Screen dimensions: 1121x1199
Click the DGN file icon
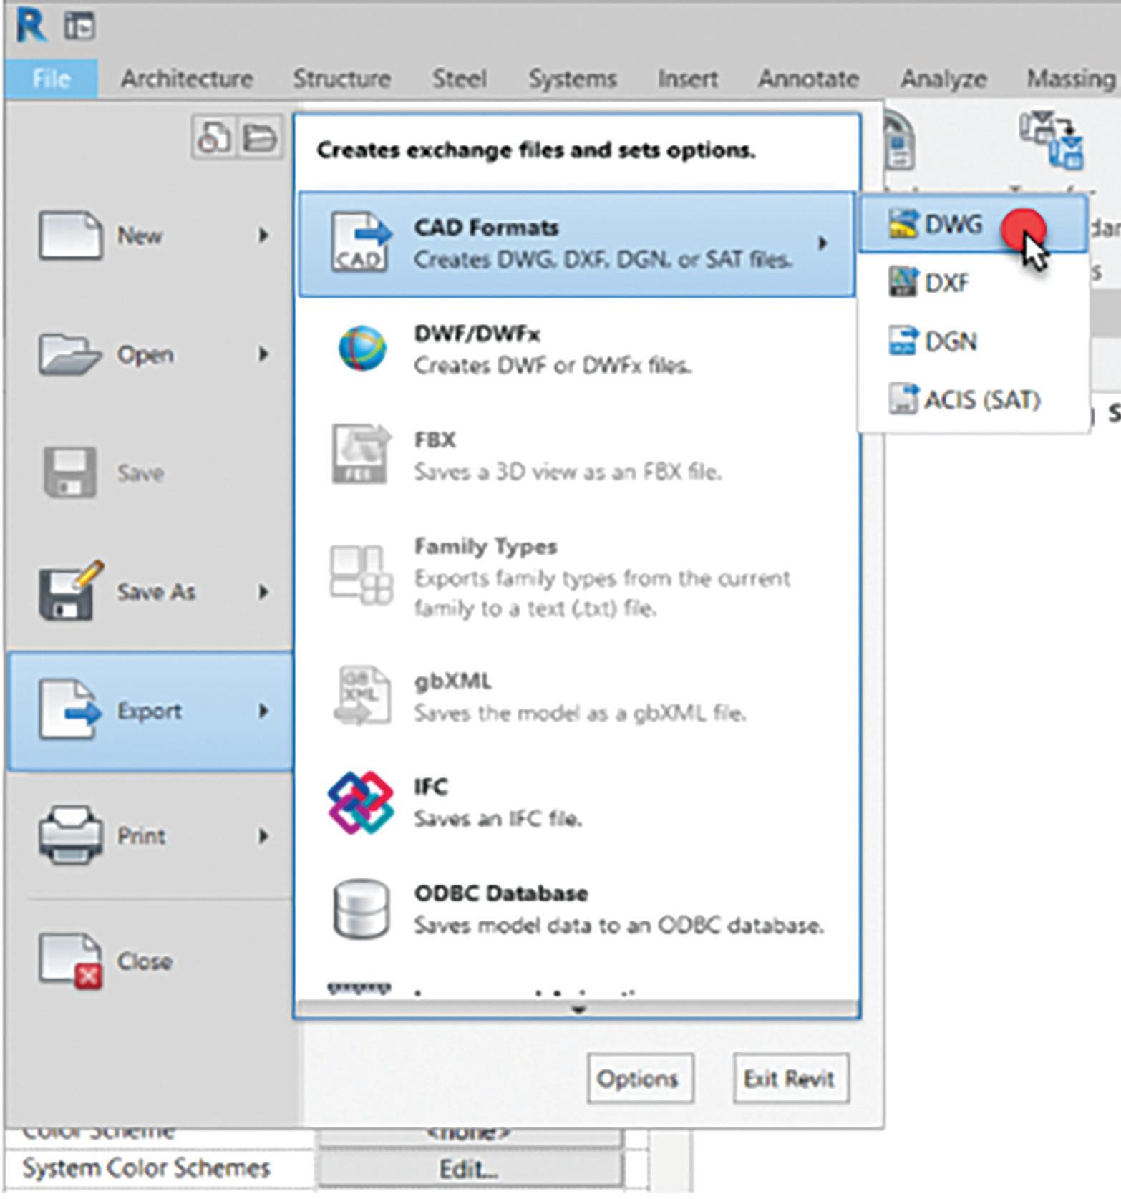(902, 341)
